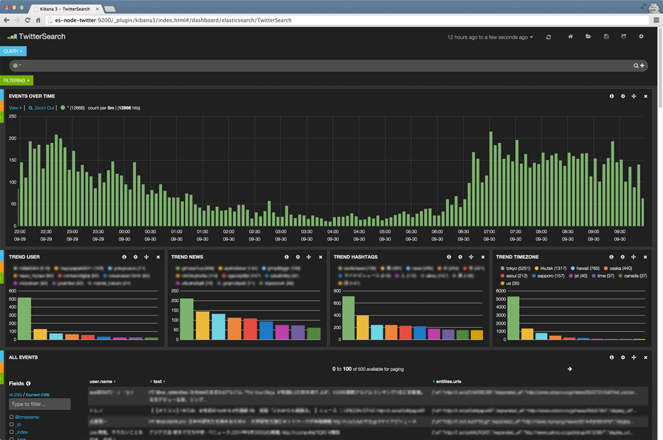This screenshot has width=663, height=440.
Task: Check the _id field checkbox
Action: [x=11, y=425]
